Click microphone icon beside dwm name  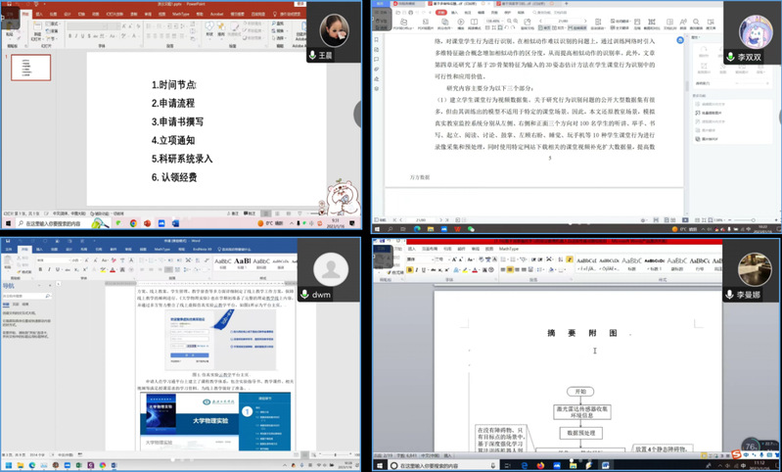[305, 294]
